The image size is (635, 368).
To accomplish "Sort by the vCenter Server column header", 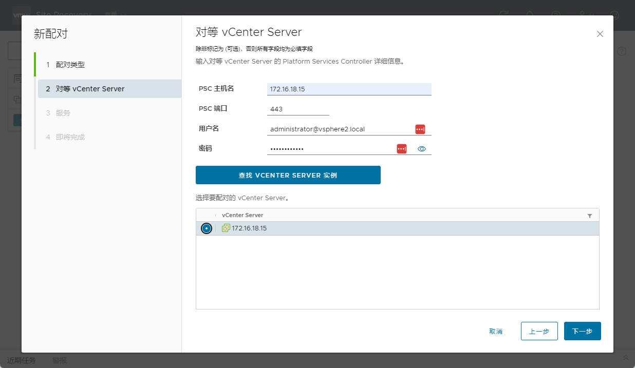I will pyautogui.click(x=242, y=215).
